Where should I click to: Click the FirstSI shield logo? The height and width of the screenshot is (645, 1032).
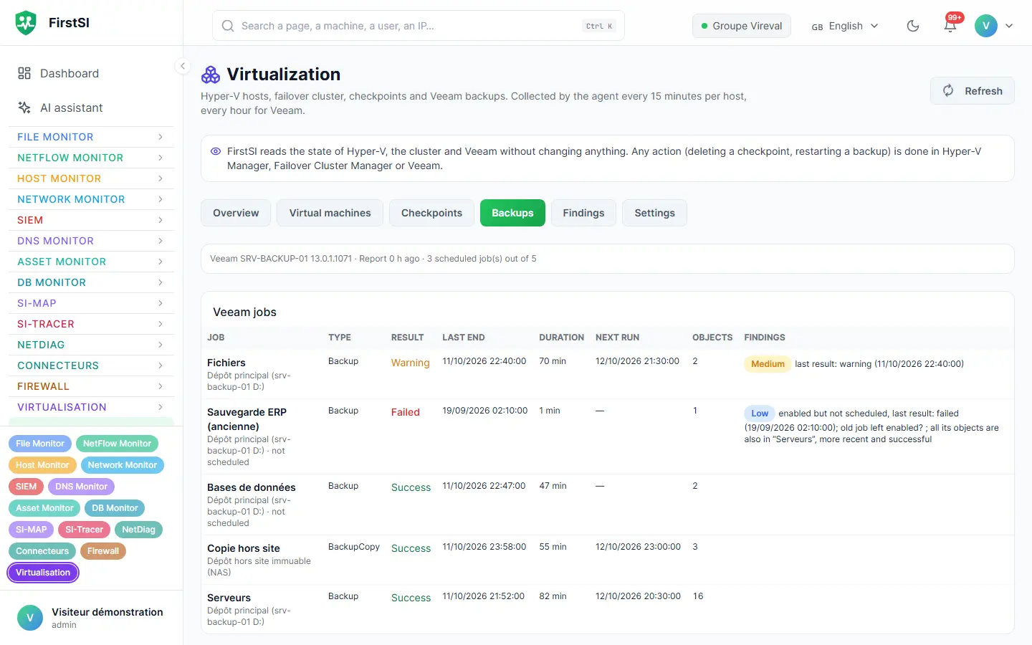(26, 23)
